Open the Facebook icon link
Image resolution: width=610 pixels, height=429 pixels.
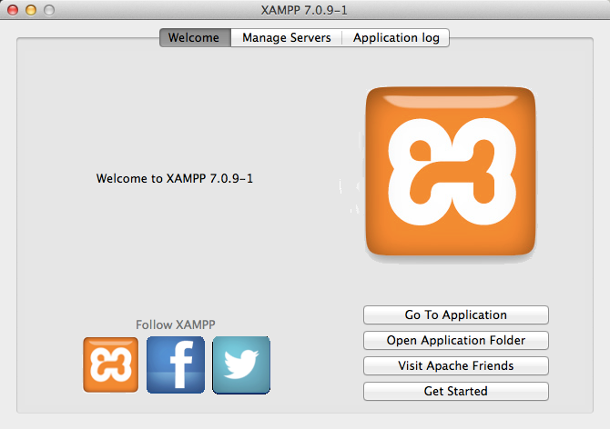click(x=176, y=365)
